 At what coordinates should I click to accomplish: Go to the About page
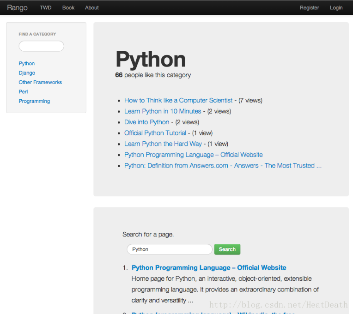(92, 8)
